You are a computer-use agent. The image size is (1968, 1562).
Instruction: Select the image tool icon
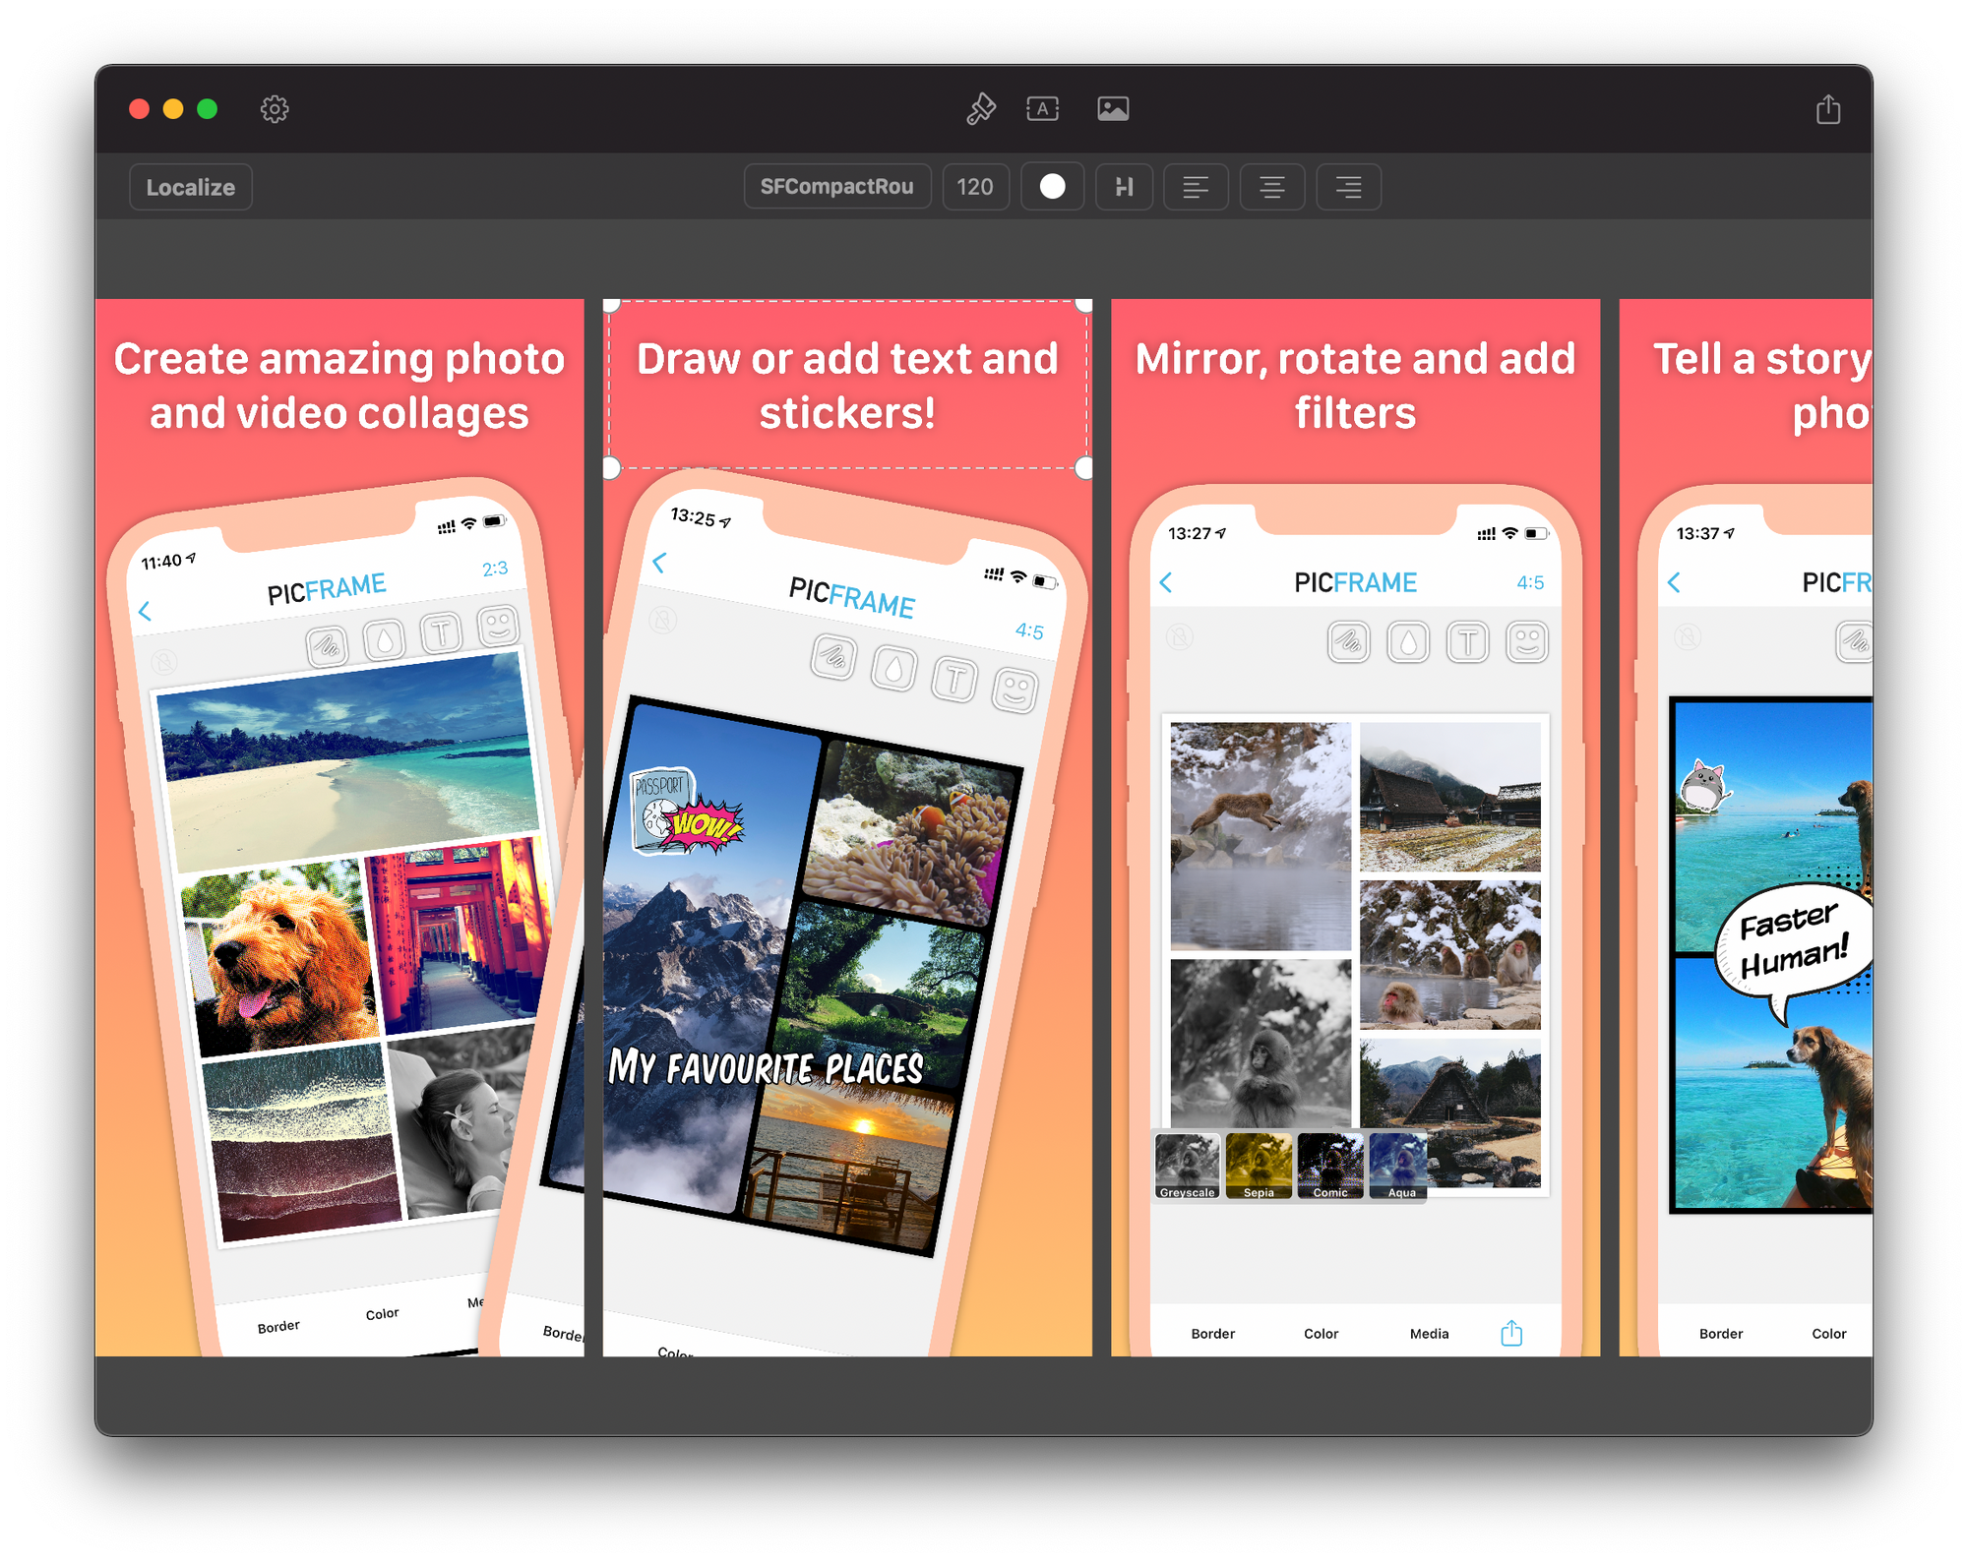[1113, 109]
